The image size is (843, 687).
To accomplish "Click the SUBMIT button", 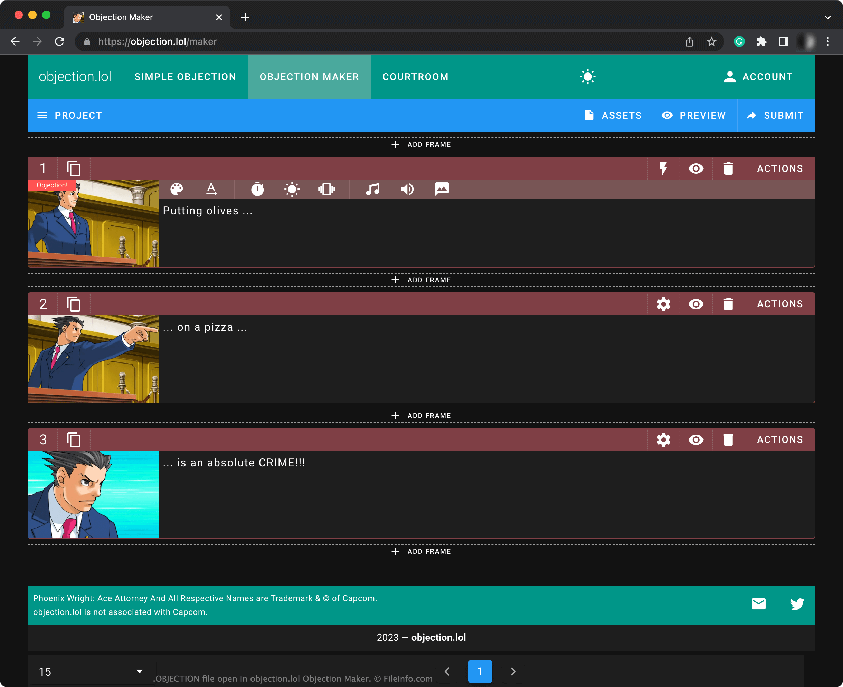I will pyautogui.click(x=775, y=116).
